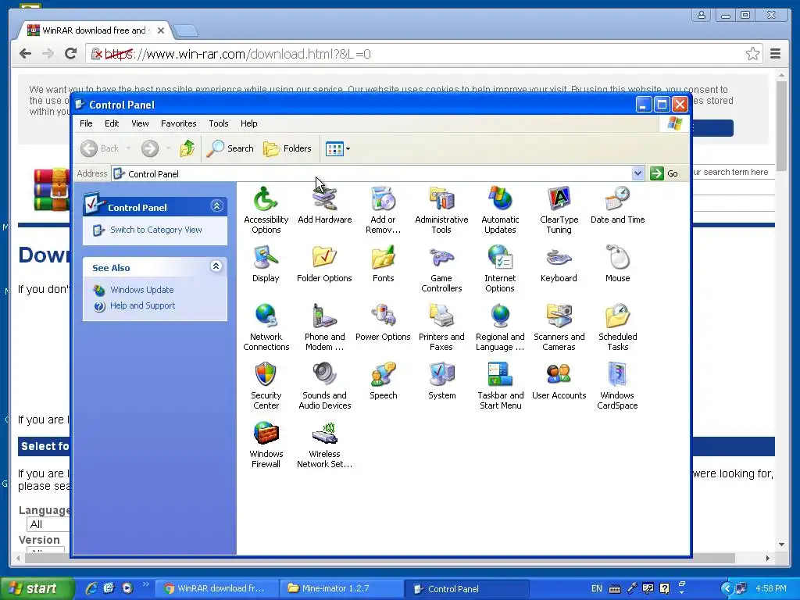The height and width of the screenshot is (600, 800).
Task: Open the Edit menu
Action: pos(112,123)
